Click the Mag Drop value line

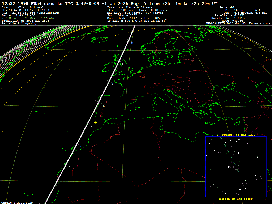(x=135, y=13)
